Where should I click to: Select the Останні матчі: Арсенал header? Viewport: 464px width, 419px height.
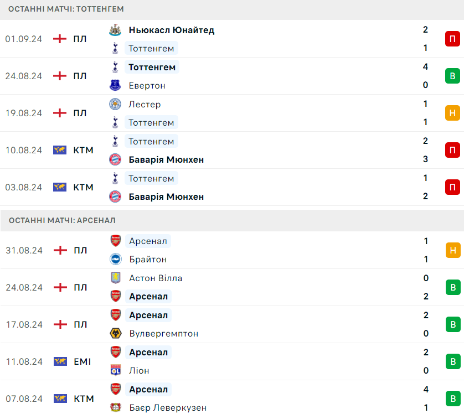click(232, 220)
